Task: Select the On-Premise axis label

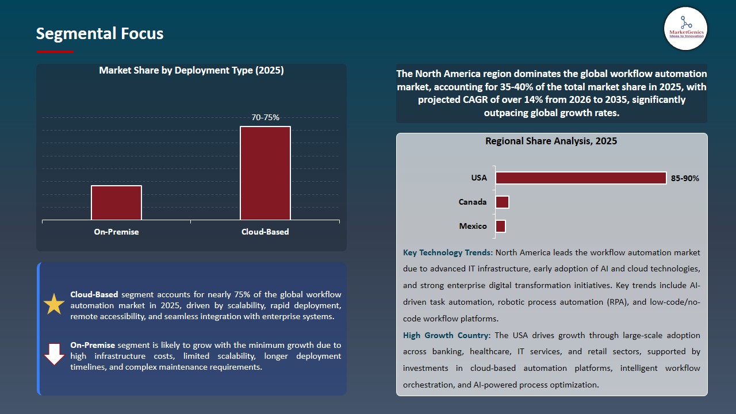Action: [x=116, y=232]
